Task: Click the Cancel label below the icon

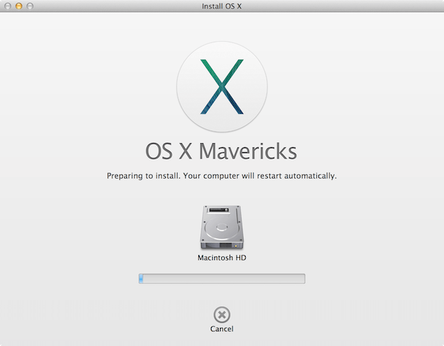Action: pyautogui.click(x=222, y=329)
